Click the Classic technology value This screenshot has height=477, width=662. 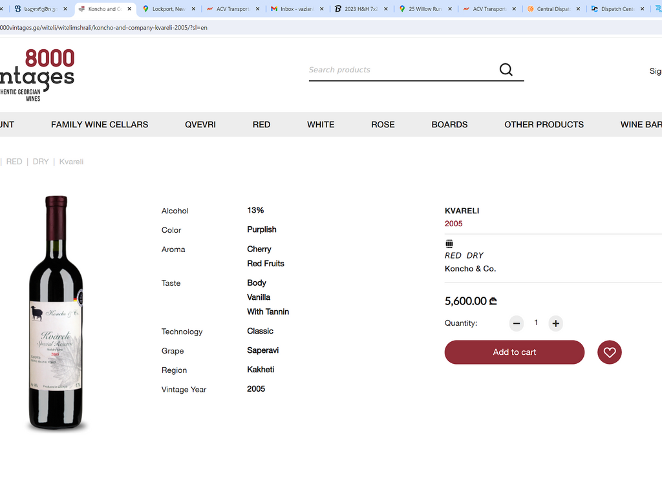(260, 331)
